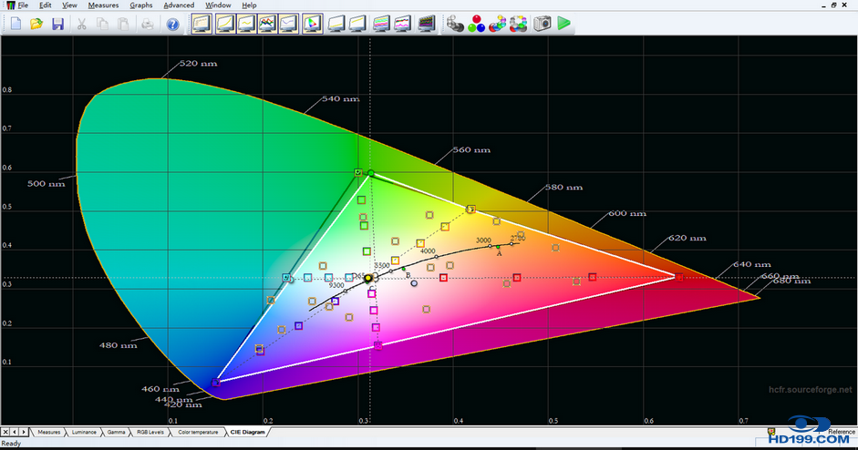Click the HCFR app icon in menu bar
The image size is (858, 450).
click(x=10, y=5)
